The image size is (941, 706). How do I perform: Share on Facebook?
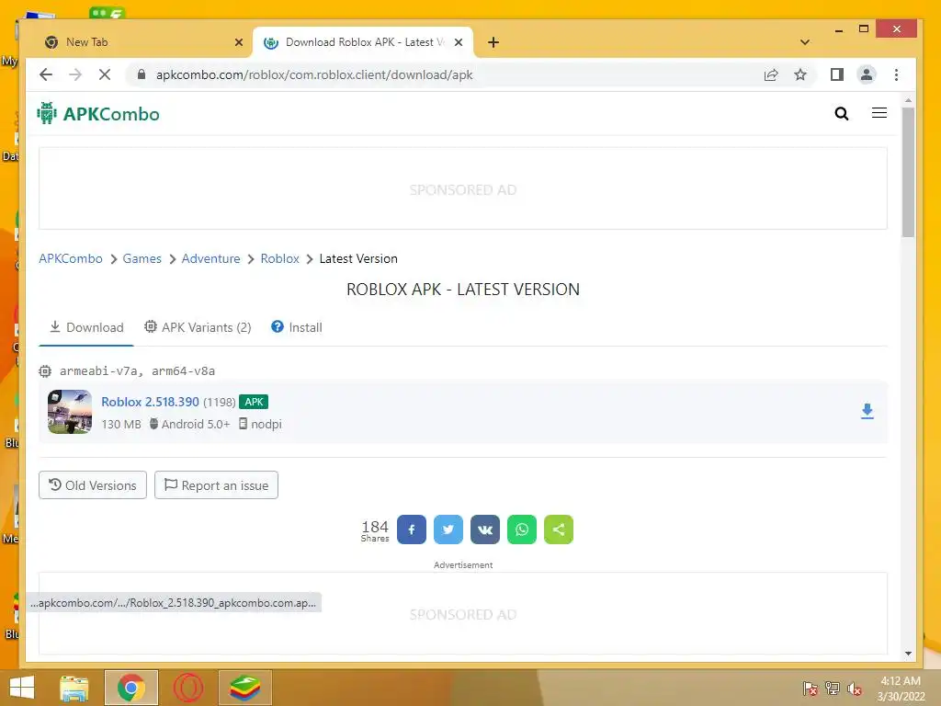(412, 529)
